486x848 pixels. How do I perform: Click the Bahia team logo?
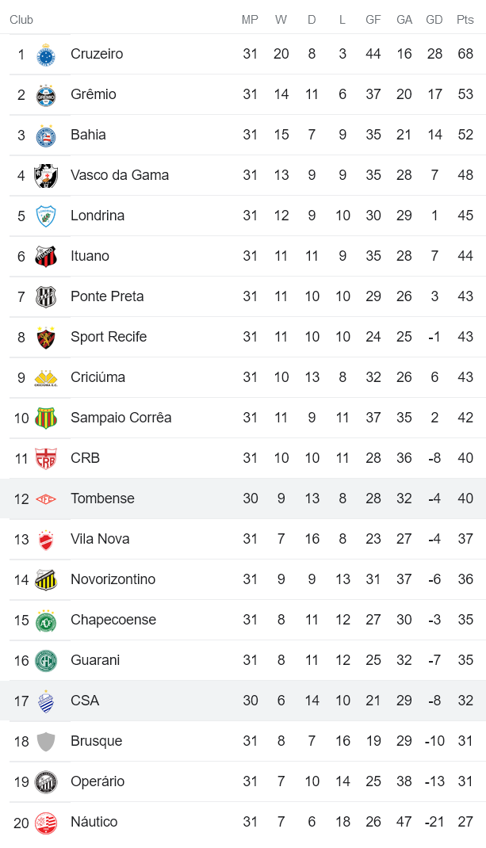(46, 136)
